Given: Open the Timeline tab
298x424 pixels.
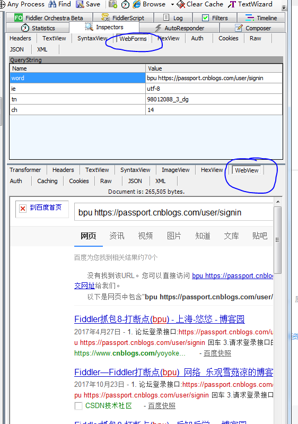Looking at the screenshot, I should point(261,18).
